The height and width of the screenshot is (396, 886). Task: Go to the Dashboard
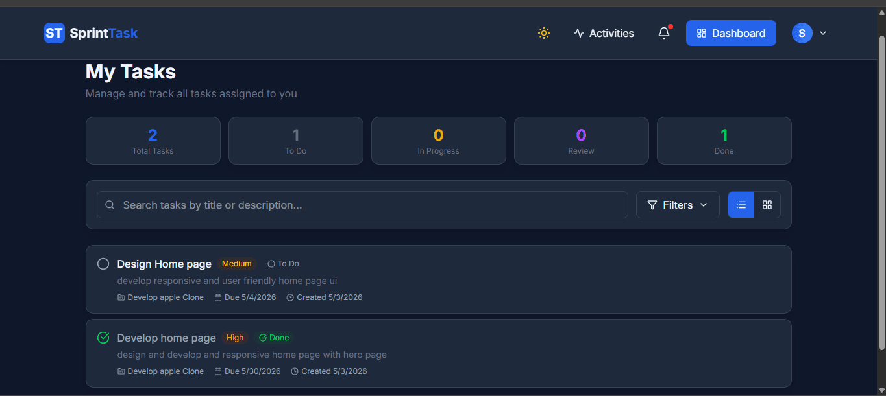point(731,33)
